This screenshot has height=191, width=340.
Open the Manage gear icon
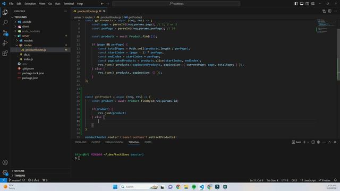(5, 172)
